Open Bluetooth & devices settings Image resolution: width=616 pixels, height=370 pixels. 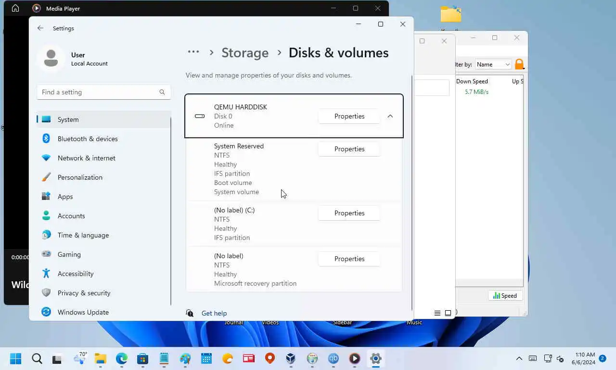pos(104,139)
